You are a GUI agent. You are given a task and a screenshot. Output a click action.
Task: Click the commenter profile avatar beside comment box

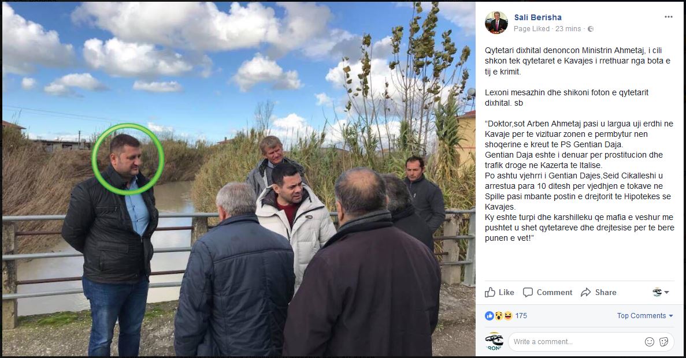[494, 342]
